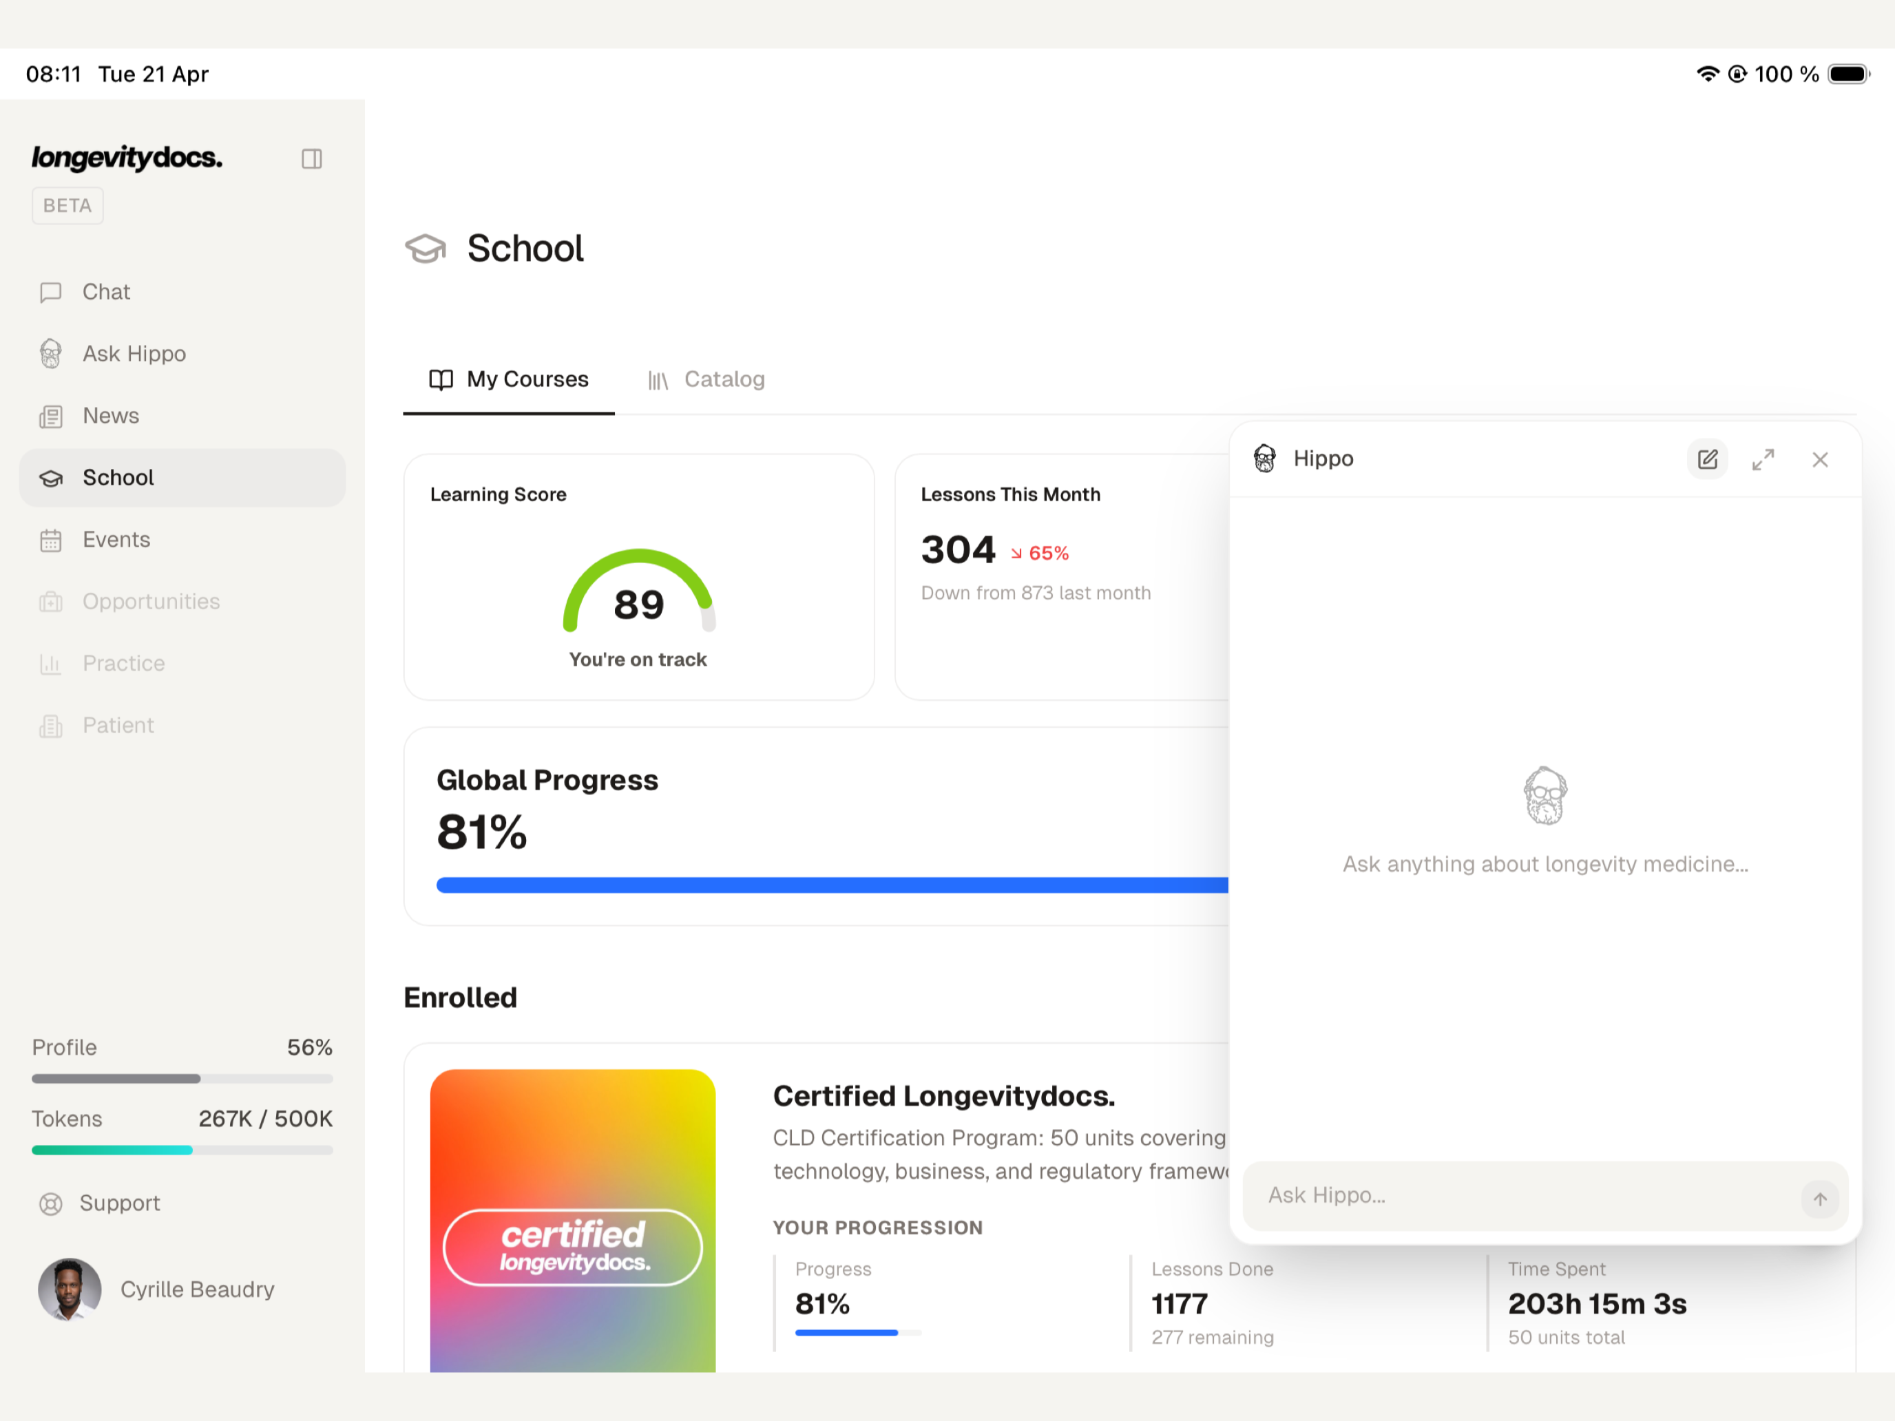Click the orientation lock status icon
This screenshot has height=1421, width=1895.
tap(1737, 74)
